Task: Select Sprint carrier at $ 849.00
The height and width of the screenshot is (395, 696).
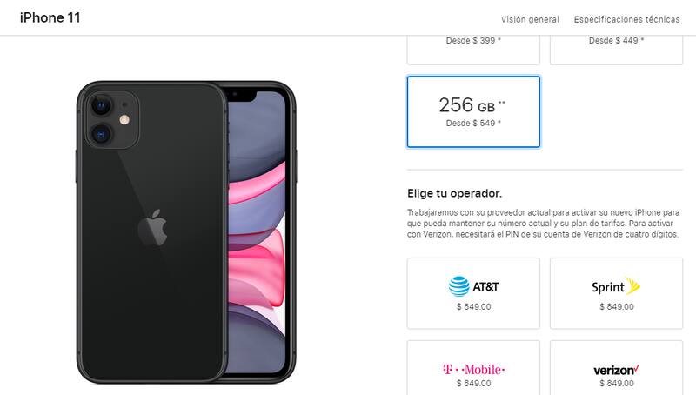Action: pyautogui.click(x=617, y=293)
